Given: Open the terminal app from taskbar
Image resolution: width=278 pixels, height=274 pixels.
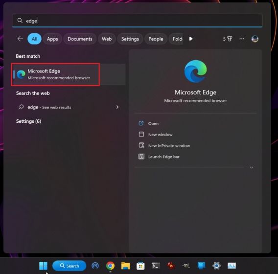Looking at the screenshot, I should pyautogui.click(x=156, y=266).
